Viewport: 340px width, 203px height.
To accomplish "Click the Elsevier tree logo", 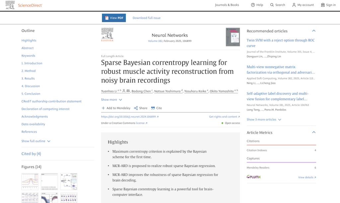I will click(107, 34).
